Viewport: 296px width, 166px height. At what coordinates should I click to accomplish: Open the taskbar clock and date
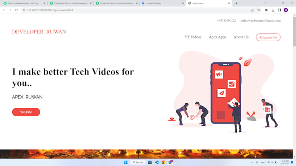[x=285, y=162]
